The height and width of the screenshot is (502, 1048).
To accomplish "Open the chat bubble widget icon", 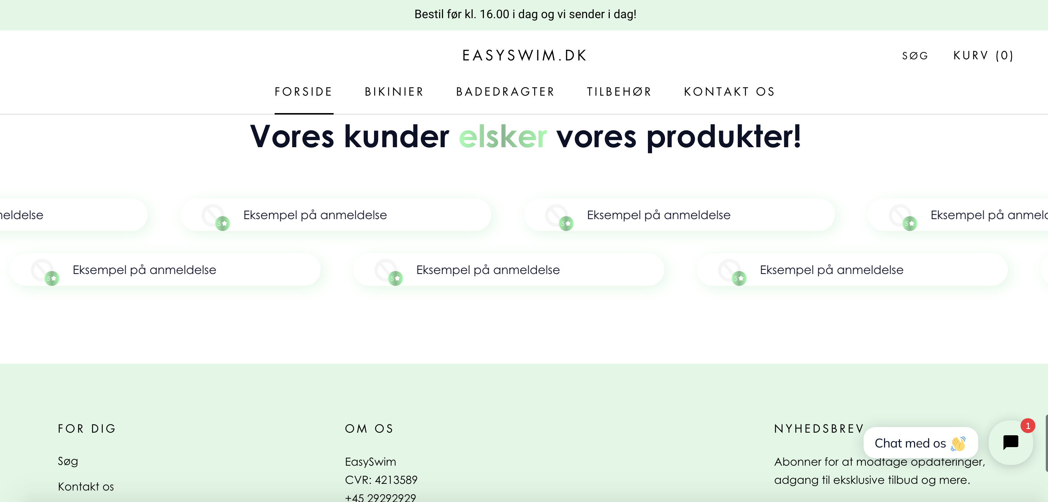I will pyautogui.click(x=1010, y=442).
